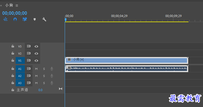This screenshot has height=107, width=203.
Task: Toggle nest sequence insert icon
Action: coord(5,19)
